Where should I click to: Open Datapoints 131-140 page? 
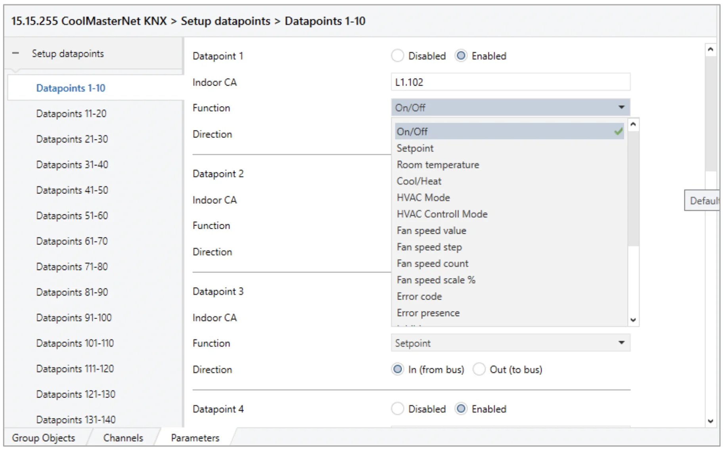pos(76,419)
